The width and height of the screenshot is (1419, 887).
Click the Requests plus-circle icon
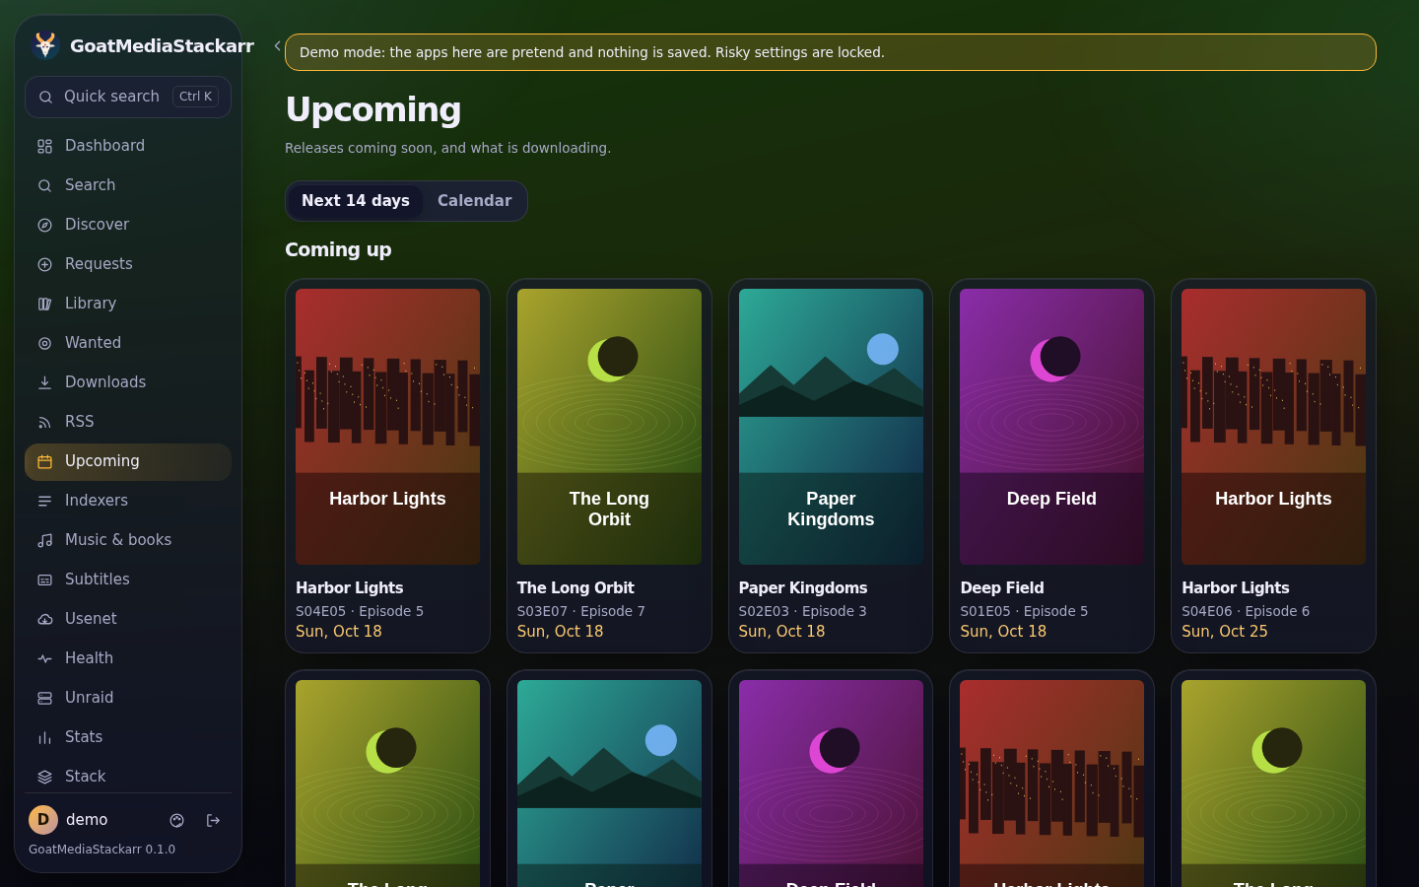[44, 264]
